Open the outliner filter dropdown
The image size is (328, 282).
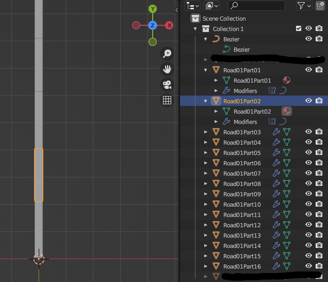pyautogui.click(x=304, y=6)
